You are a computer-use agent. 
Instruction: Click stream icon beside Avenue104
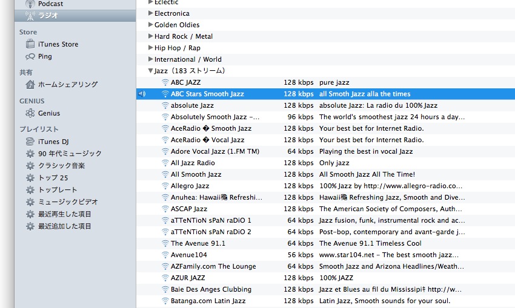(x=165, y=255)
